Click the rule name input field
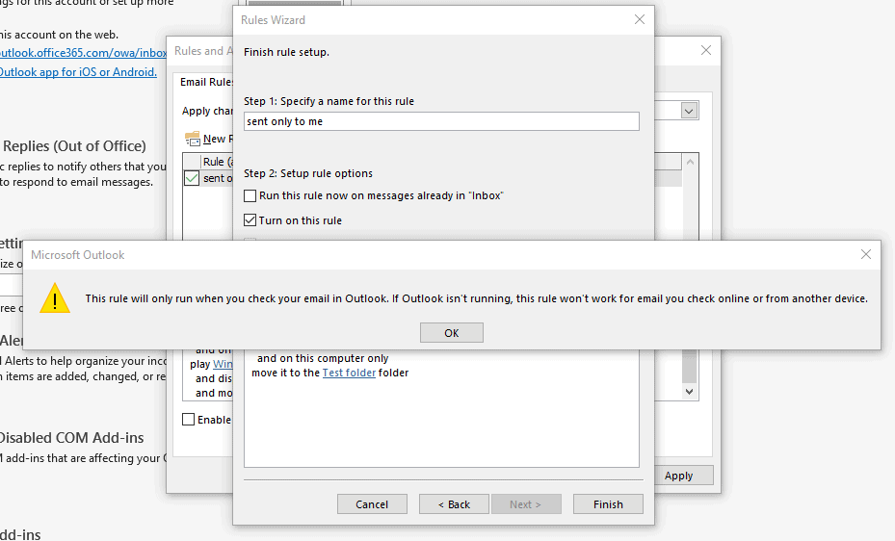895x541 pixels. [x=441, y=121]
